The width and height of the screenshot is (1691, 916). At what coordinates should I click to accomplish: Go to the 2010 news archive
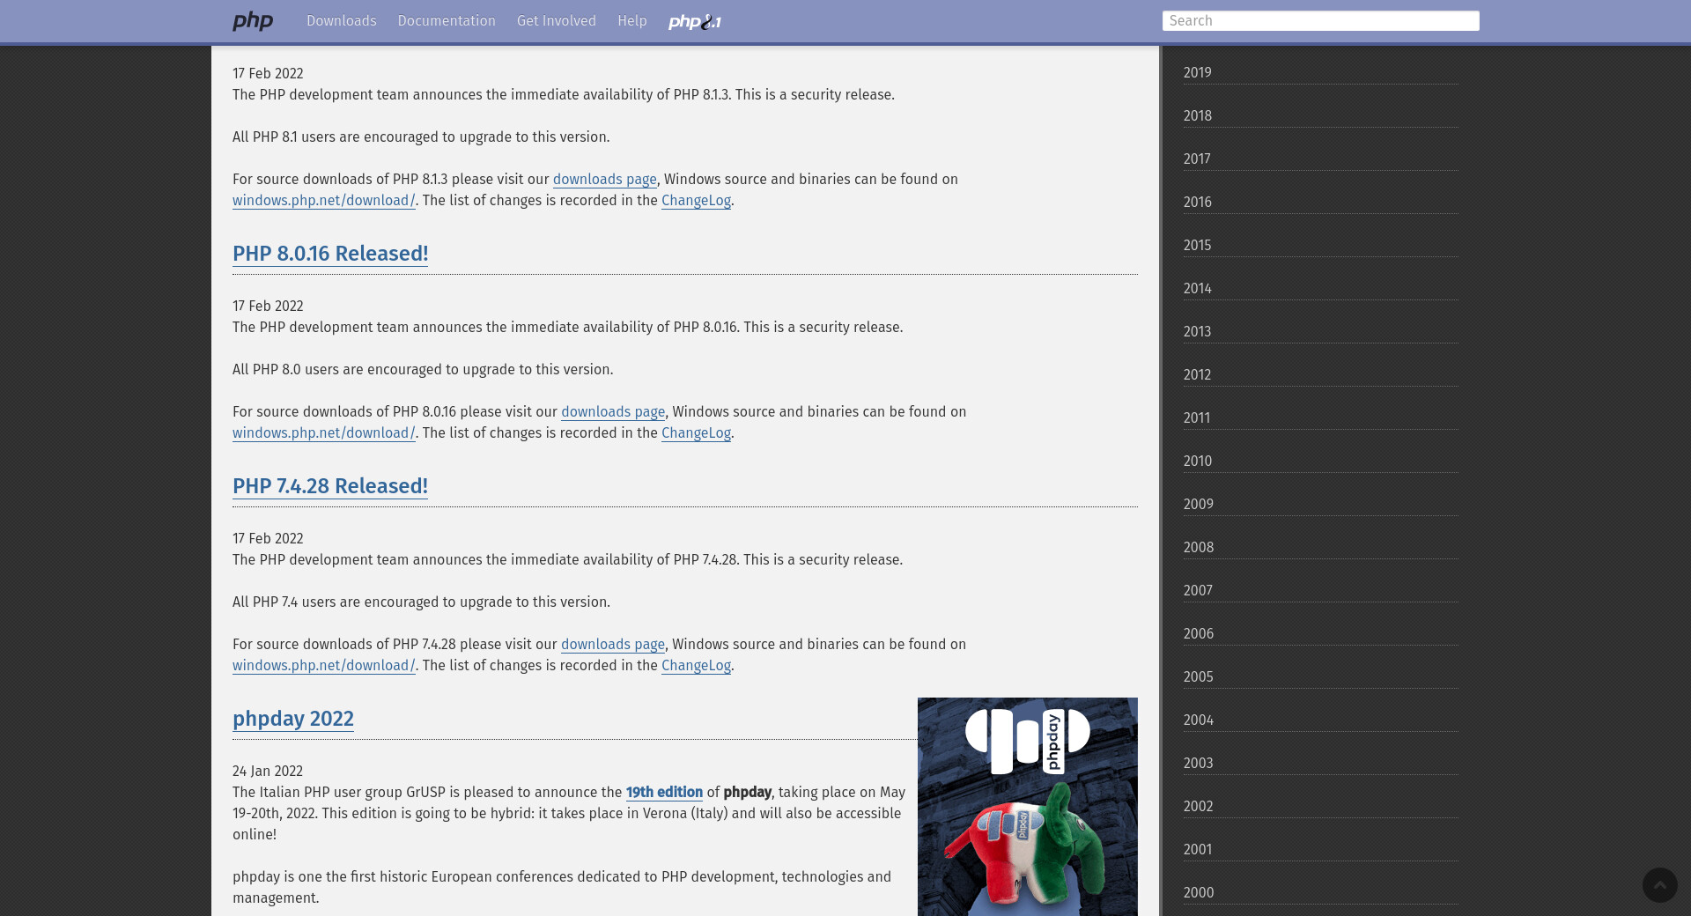coord(1197,462)
